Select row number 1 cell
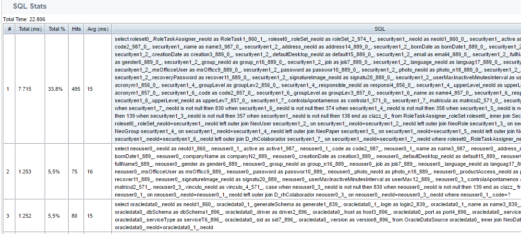This screenshot has width=521, height=234. pyautogui.click(x=9, y=90)
